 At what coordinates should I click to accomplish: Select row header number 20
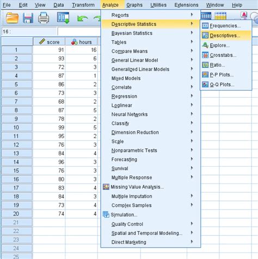17,213
